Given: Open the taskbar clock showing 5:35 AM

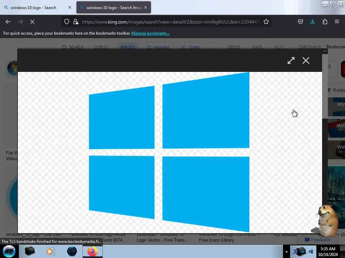Looking at the screenshot, I should coord(328,252).
